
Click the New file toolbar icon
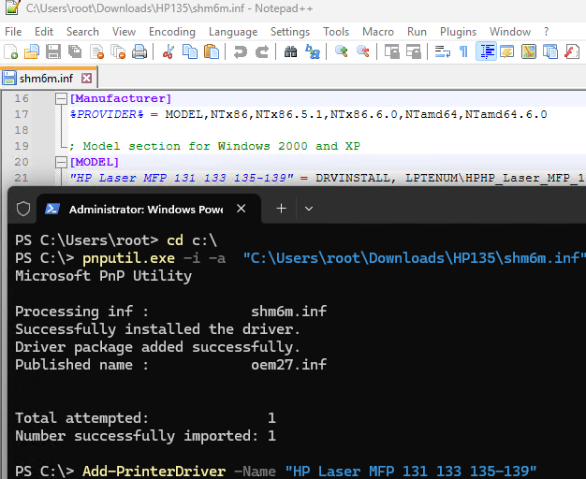click(x=11, y=52)
